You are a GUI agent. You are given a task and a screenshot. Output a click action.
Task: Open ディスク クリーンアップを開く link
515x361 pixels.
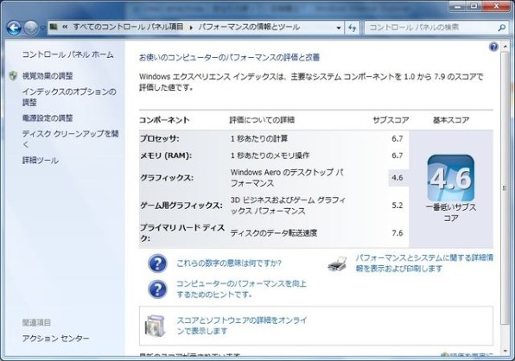pos(70,139)
